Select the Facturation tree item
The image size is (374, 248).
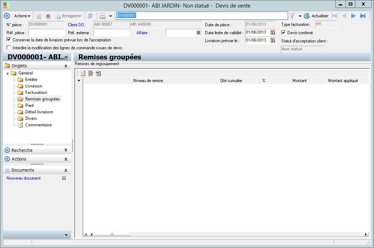[36, 93]
